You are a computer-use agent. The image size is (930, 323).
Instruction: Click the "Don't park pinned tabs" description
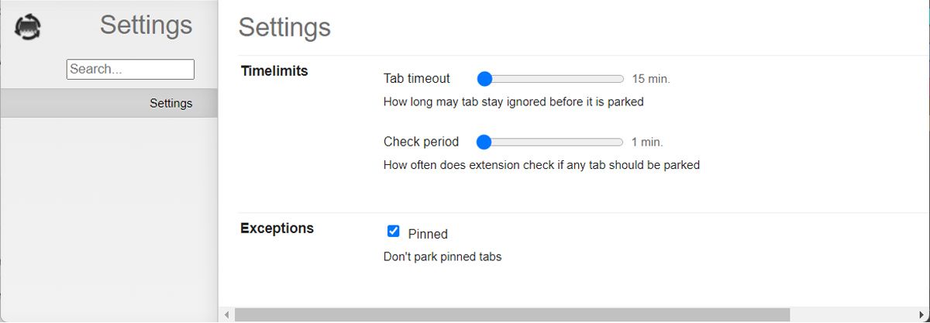(443, 256)
